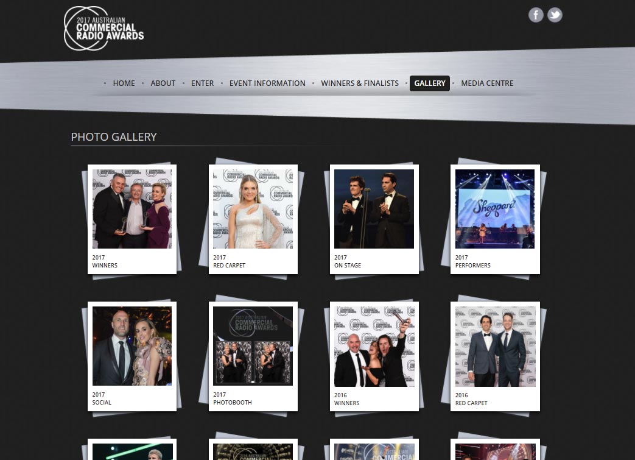The width and height of the screenshot is (635, 460).
Task: Open the EVENT INFORMATION page
Action: click(267, 83)
